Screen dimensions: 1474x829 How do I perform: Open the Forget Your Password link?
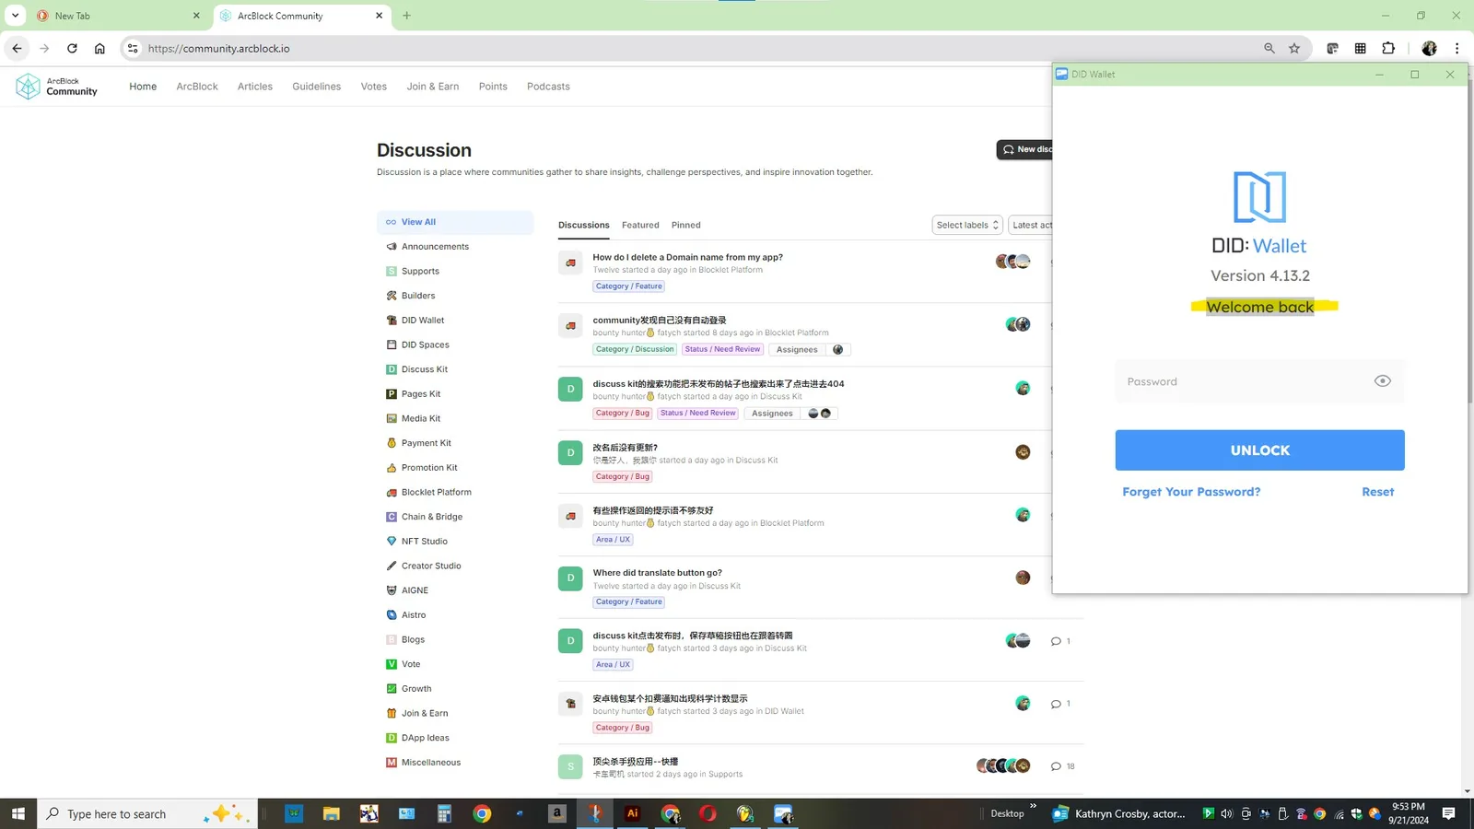point(1191,492)
